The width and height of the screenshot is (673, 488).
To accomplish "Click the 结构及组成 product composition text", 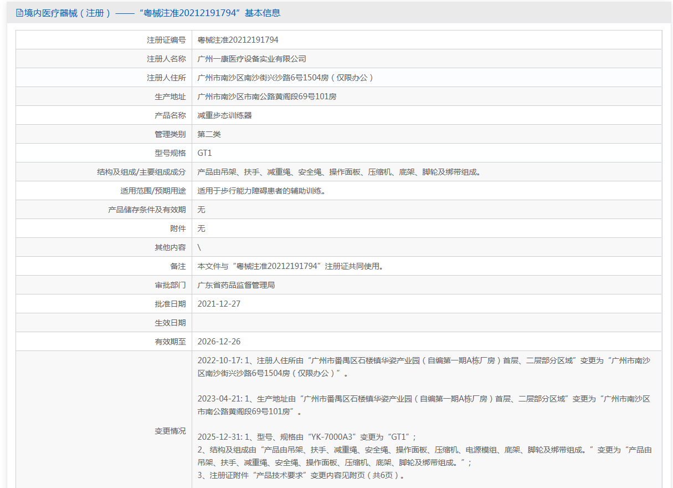I will (x=339, y=172).
